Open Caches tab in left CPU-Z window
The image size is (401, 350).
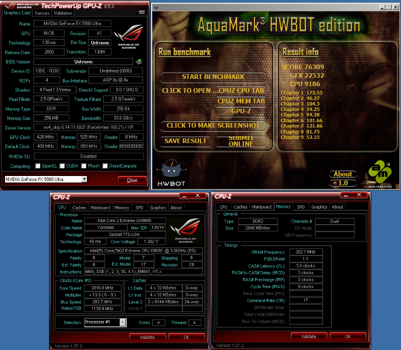tap(79, 207)
